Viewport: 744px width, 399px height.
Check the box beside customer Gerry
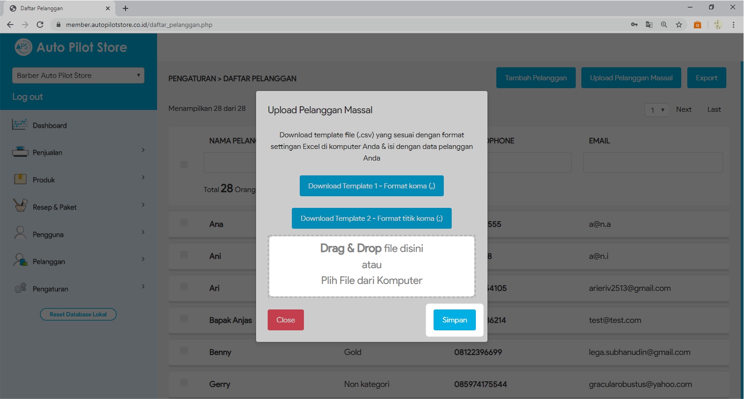click(x=184, y=383)
